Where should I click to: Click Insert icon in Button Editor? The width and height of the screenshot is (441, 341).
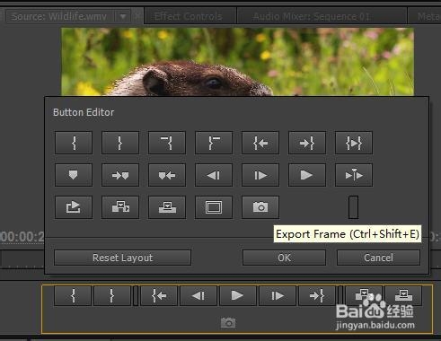tap(120, 207)
